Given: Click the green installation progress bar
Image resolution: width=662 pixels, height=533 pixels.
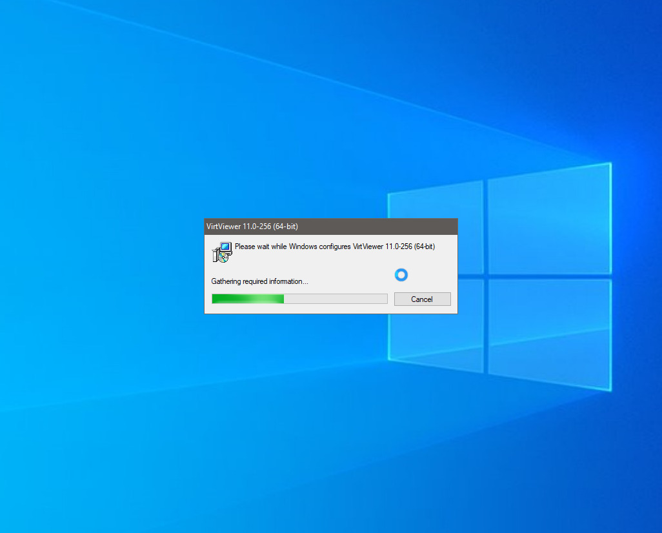Looking at the screenshot, I should (x=299, y=299).
